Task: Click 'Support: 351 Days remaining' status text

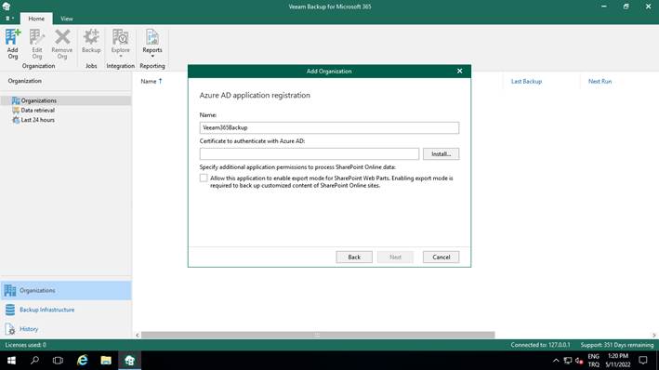Action: [617, 345]
